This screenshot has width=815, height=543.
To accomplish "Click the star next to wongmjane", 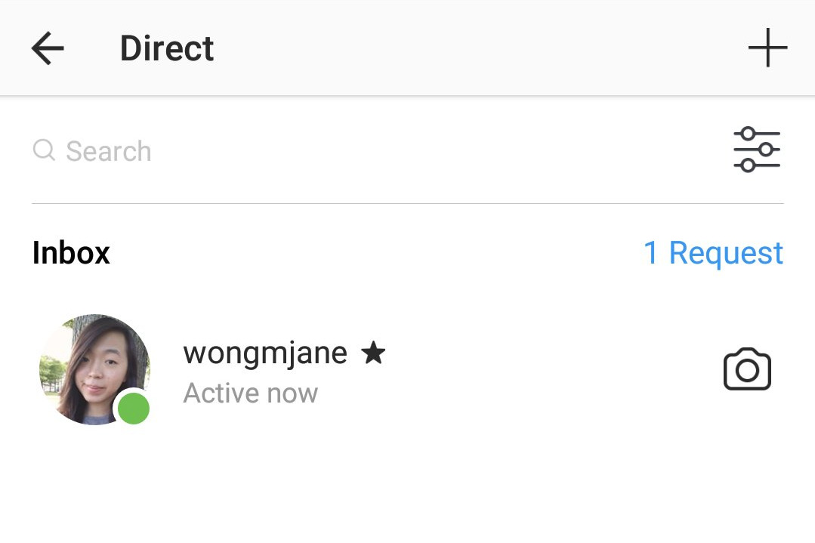I will [373, 353].
